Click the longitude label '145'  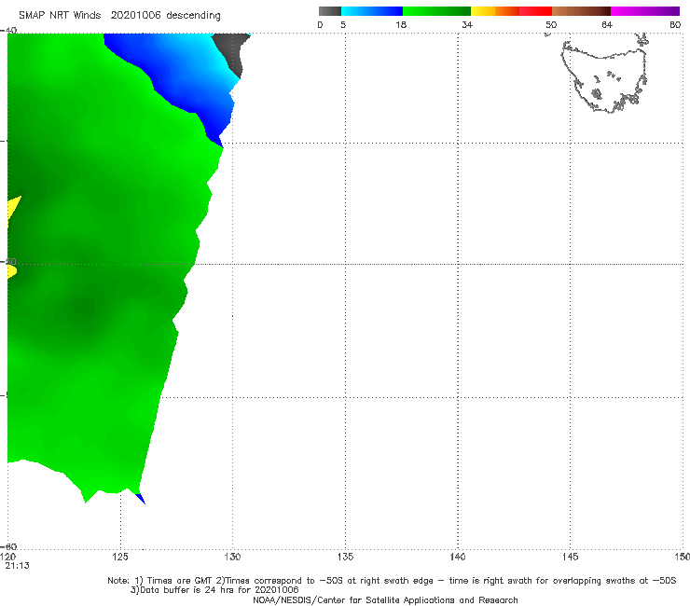[571, 557]
